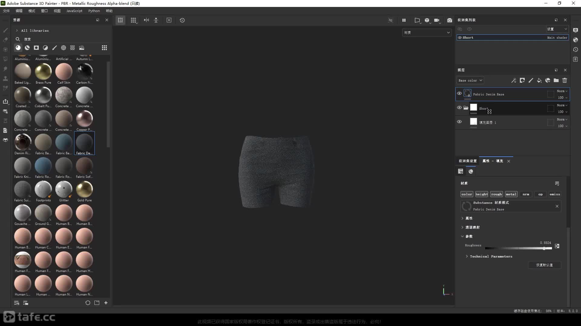Collapse the 参数 section
Viewport: 581px width, 326px height.
click(x=462, y=236)
